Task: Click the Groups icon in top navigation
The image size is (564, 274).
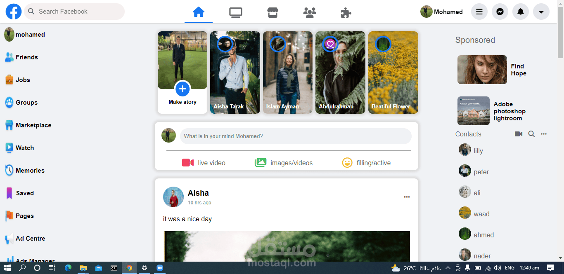Action: click(x=309, y=12)
